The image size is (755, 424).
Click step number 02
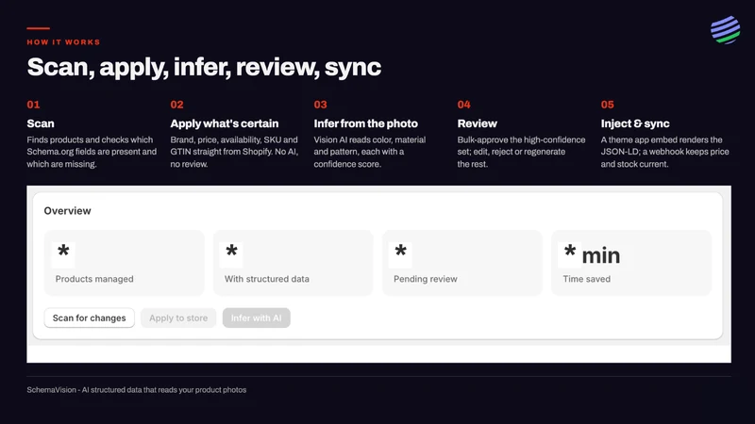(x=176, y=105)
